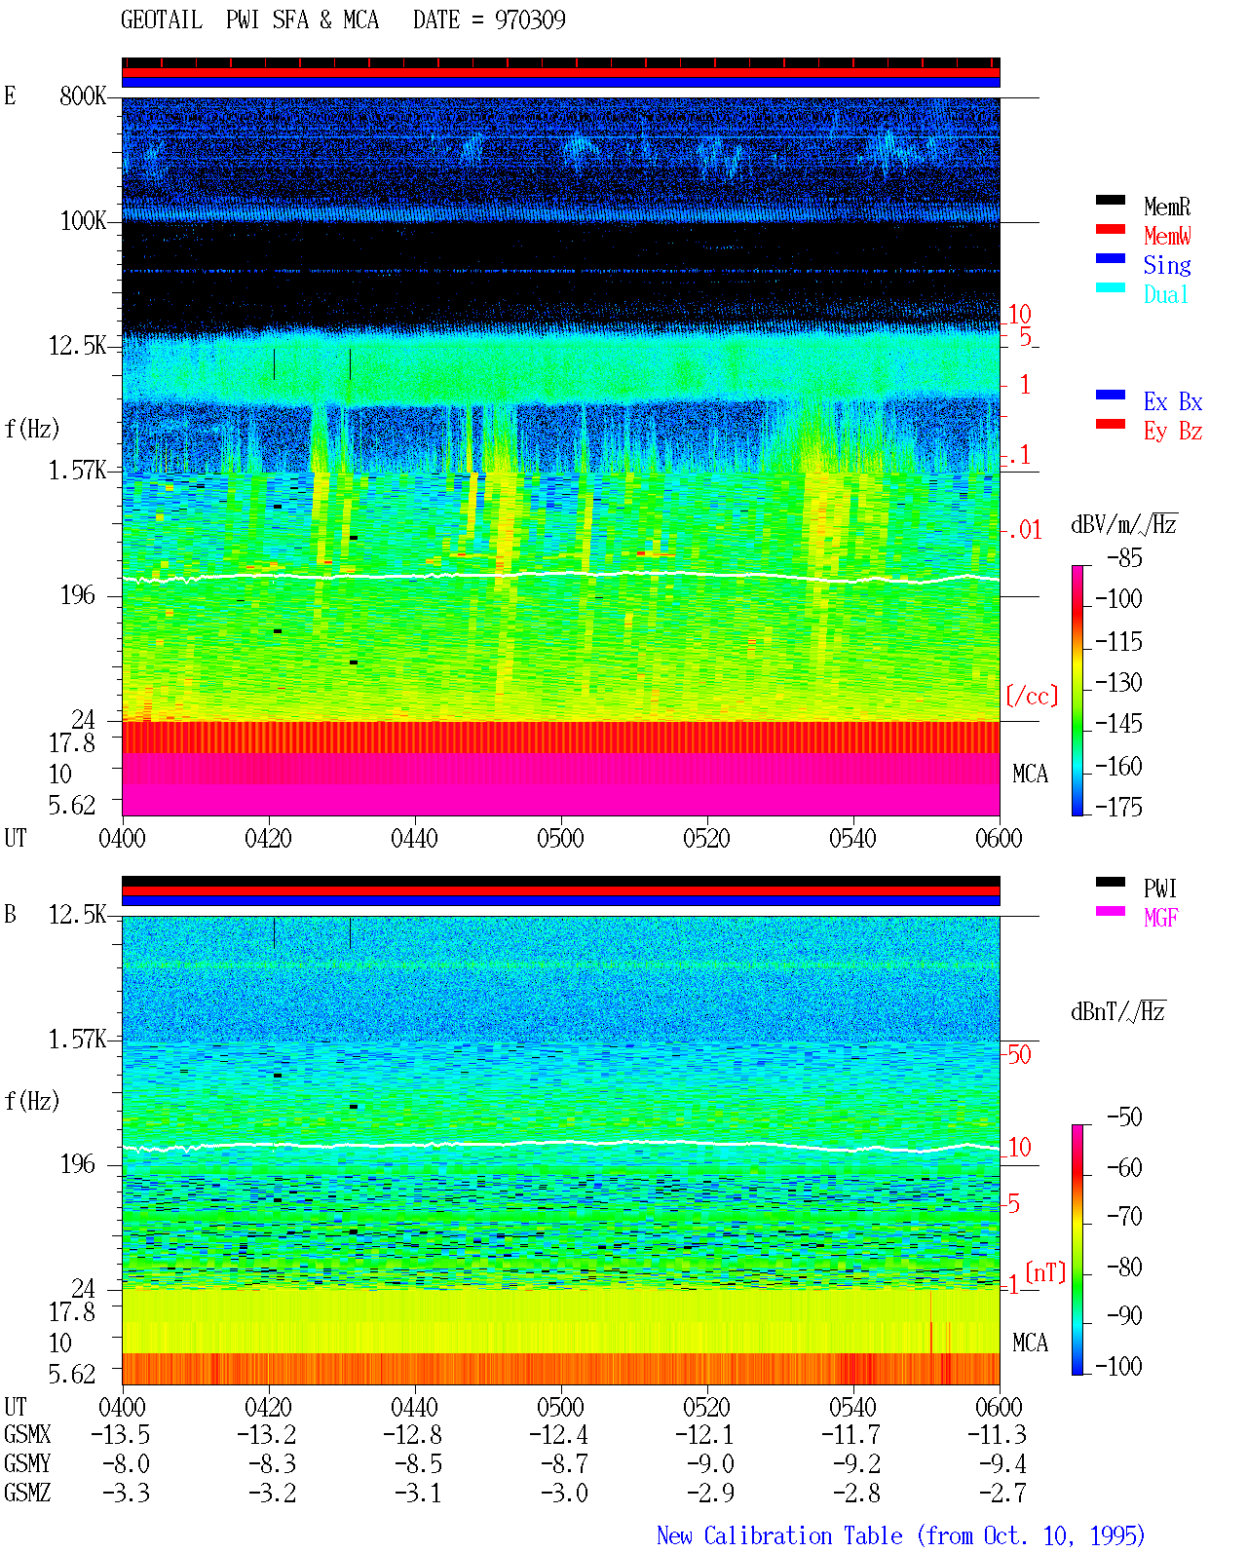Click the "B" panel label
Screen dimensions: 1247x1552
[x=10, y=914]
